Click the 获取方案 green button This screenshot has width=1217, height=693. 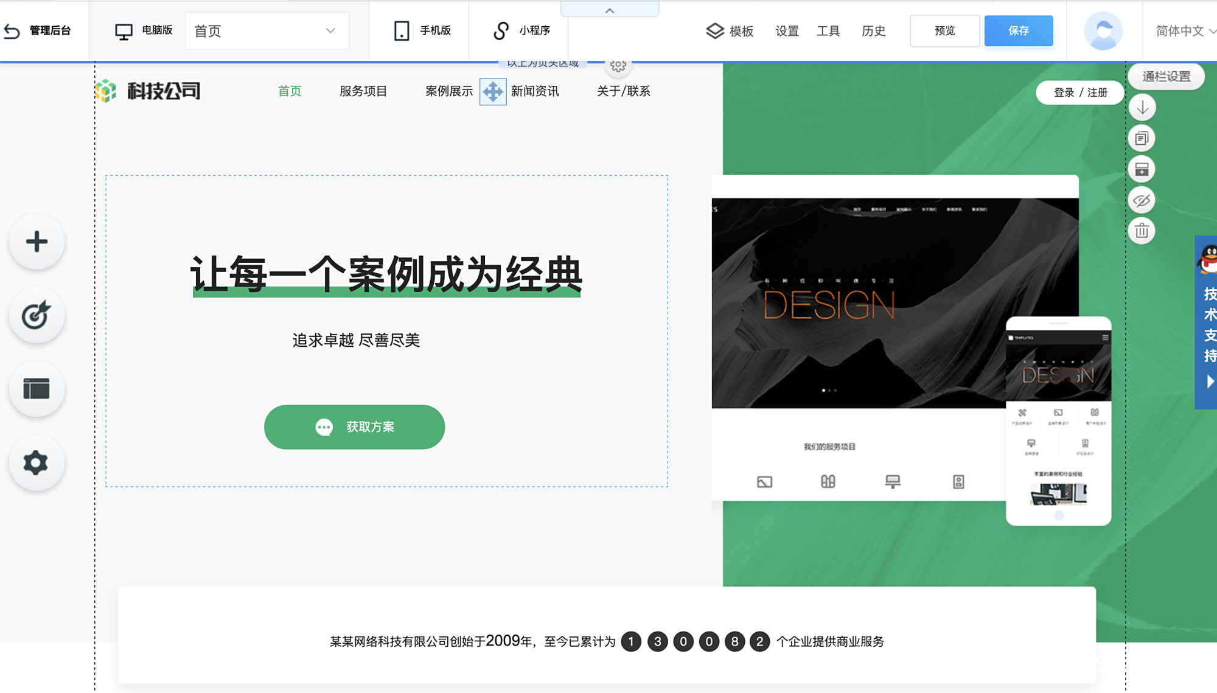354,427
